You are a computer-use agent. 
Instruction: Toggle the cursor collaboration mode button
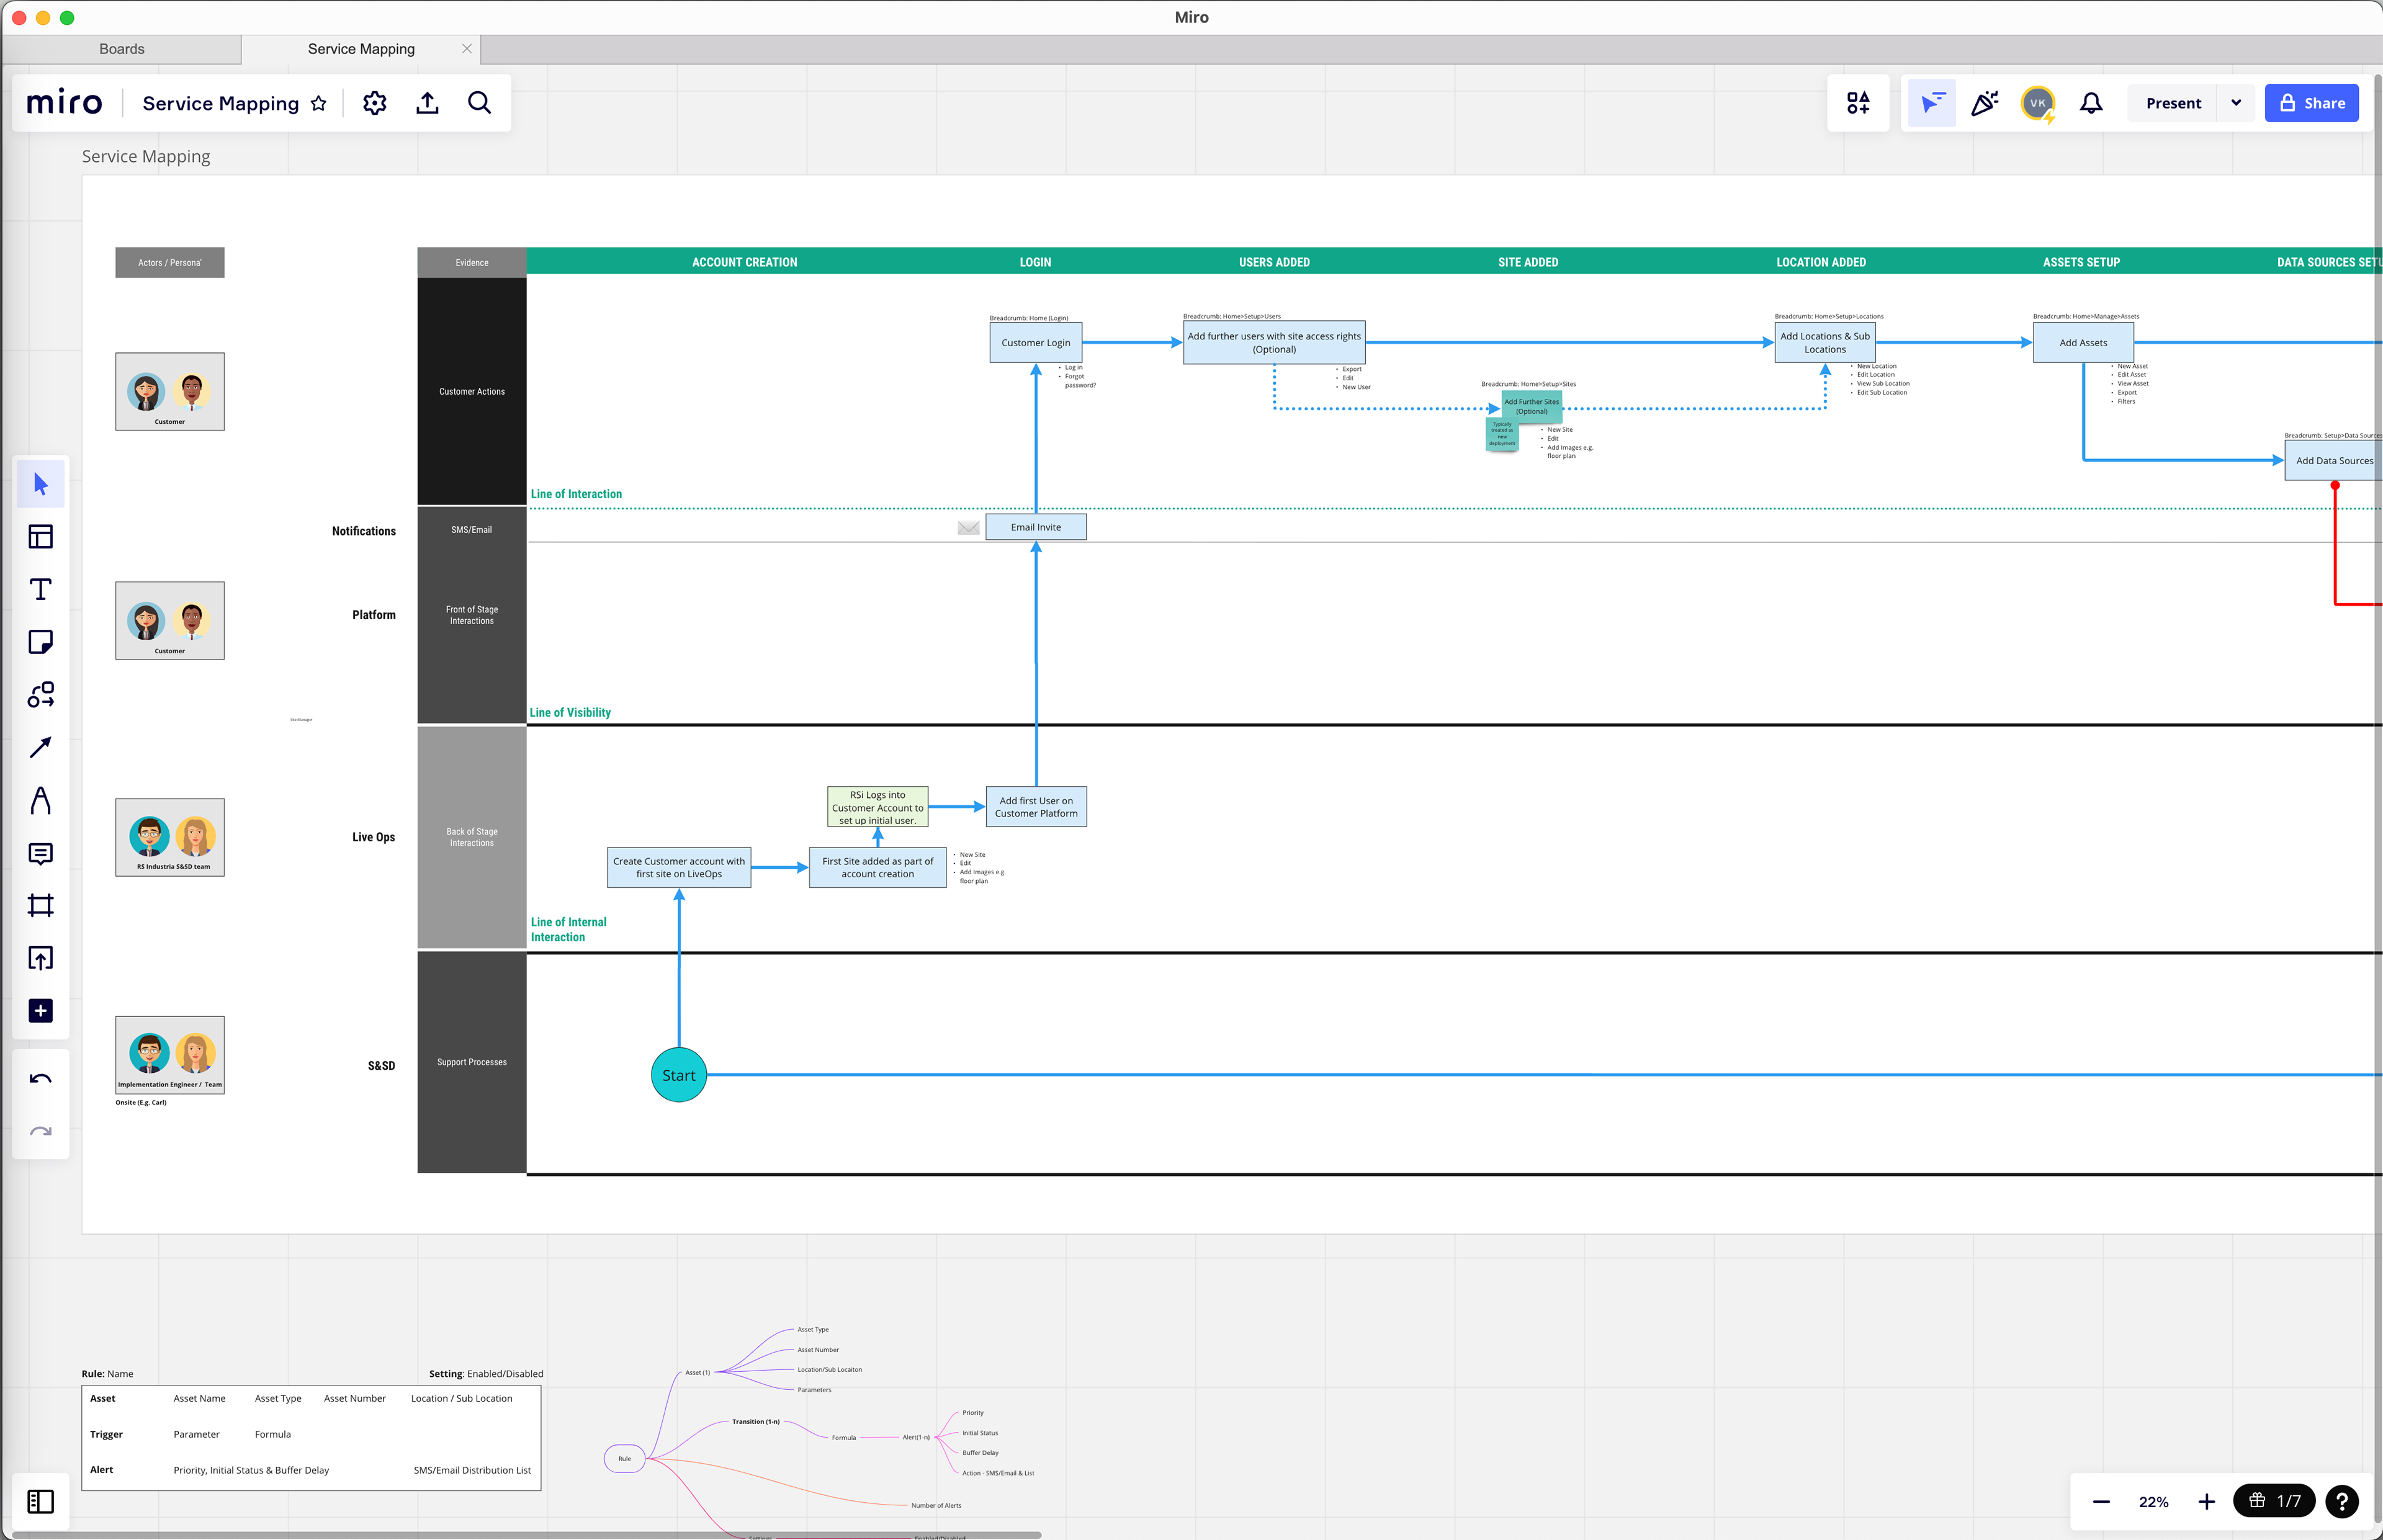click(1931, 103)
